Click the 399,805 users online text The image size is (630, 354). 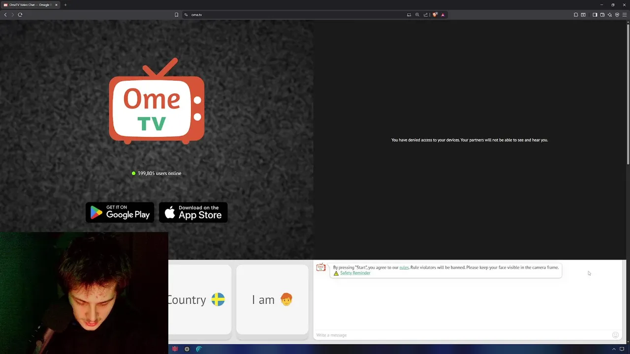pos(159,174)
